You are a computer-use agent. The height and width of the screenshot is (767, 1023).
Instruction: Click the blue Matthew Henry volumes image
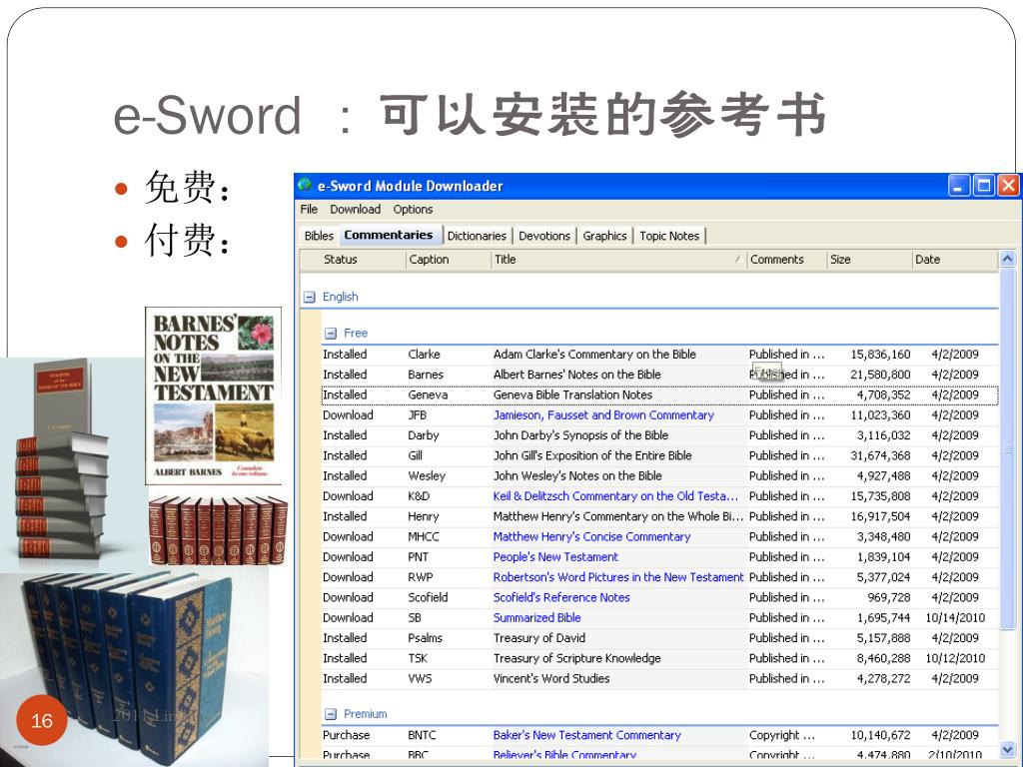134,669
